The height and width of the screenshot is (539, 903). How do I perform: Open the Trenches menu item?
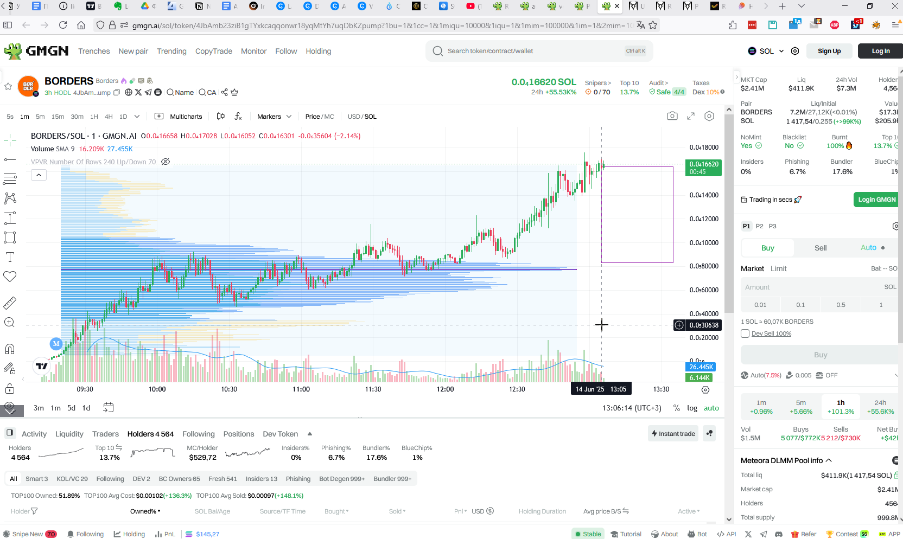pos(94,51)
